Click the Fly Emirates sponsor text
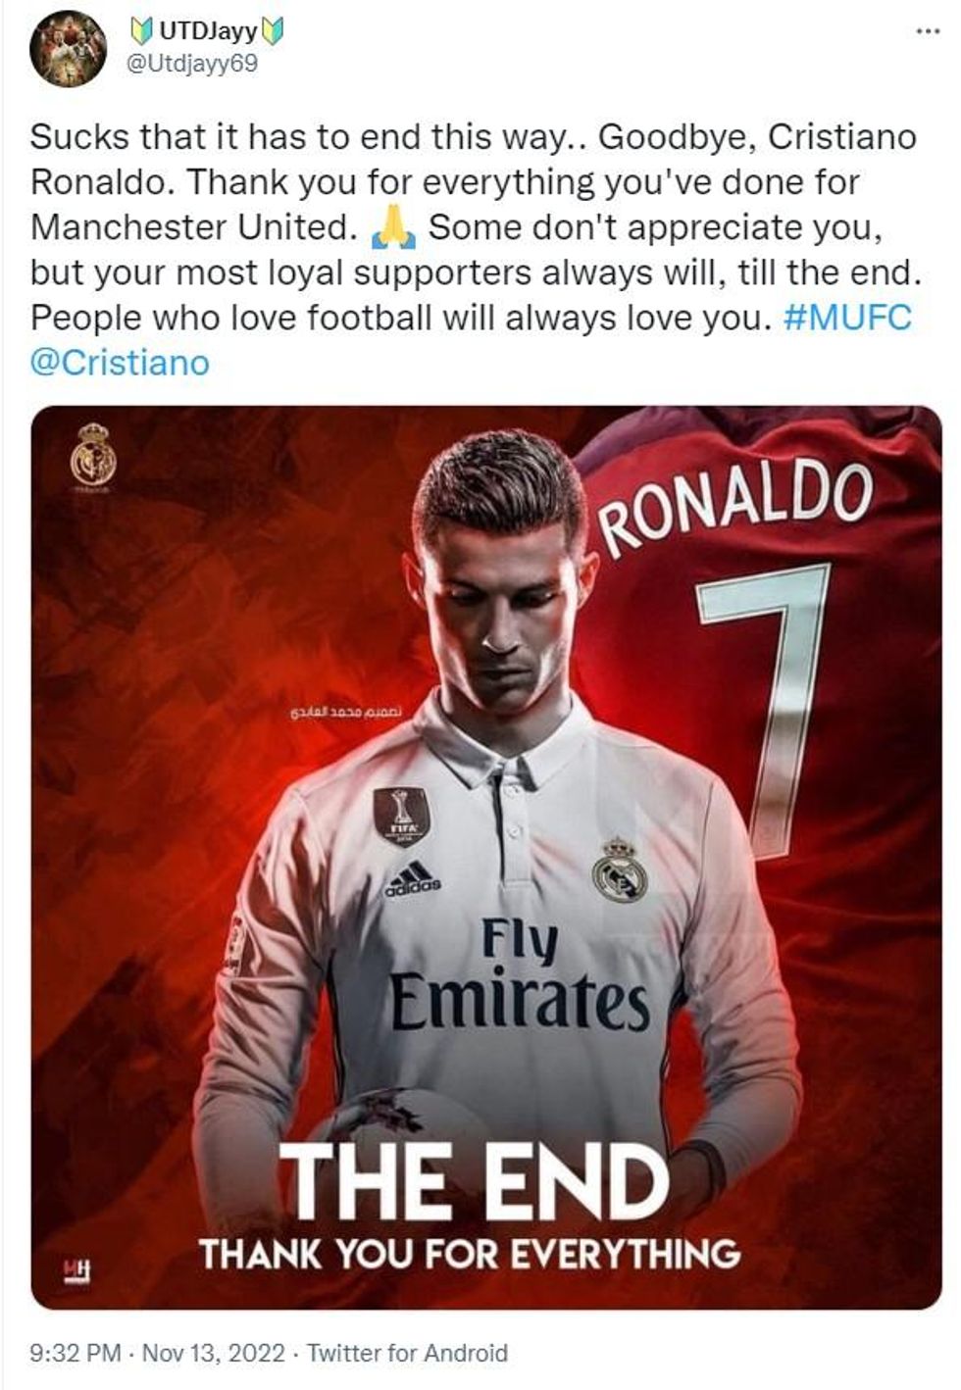This screenshot has height=1390, width=961. [x=520, y=977]
